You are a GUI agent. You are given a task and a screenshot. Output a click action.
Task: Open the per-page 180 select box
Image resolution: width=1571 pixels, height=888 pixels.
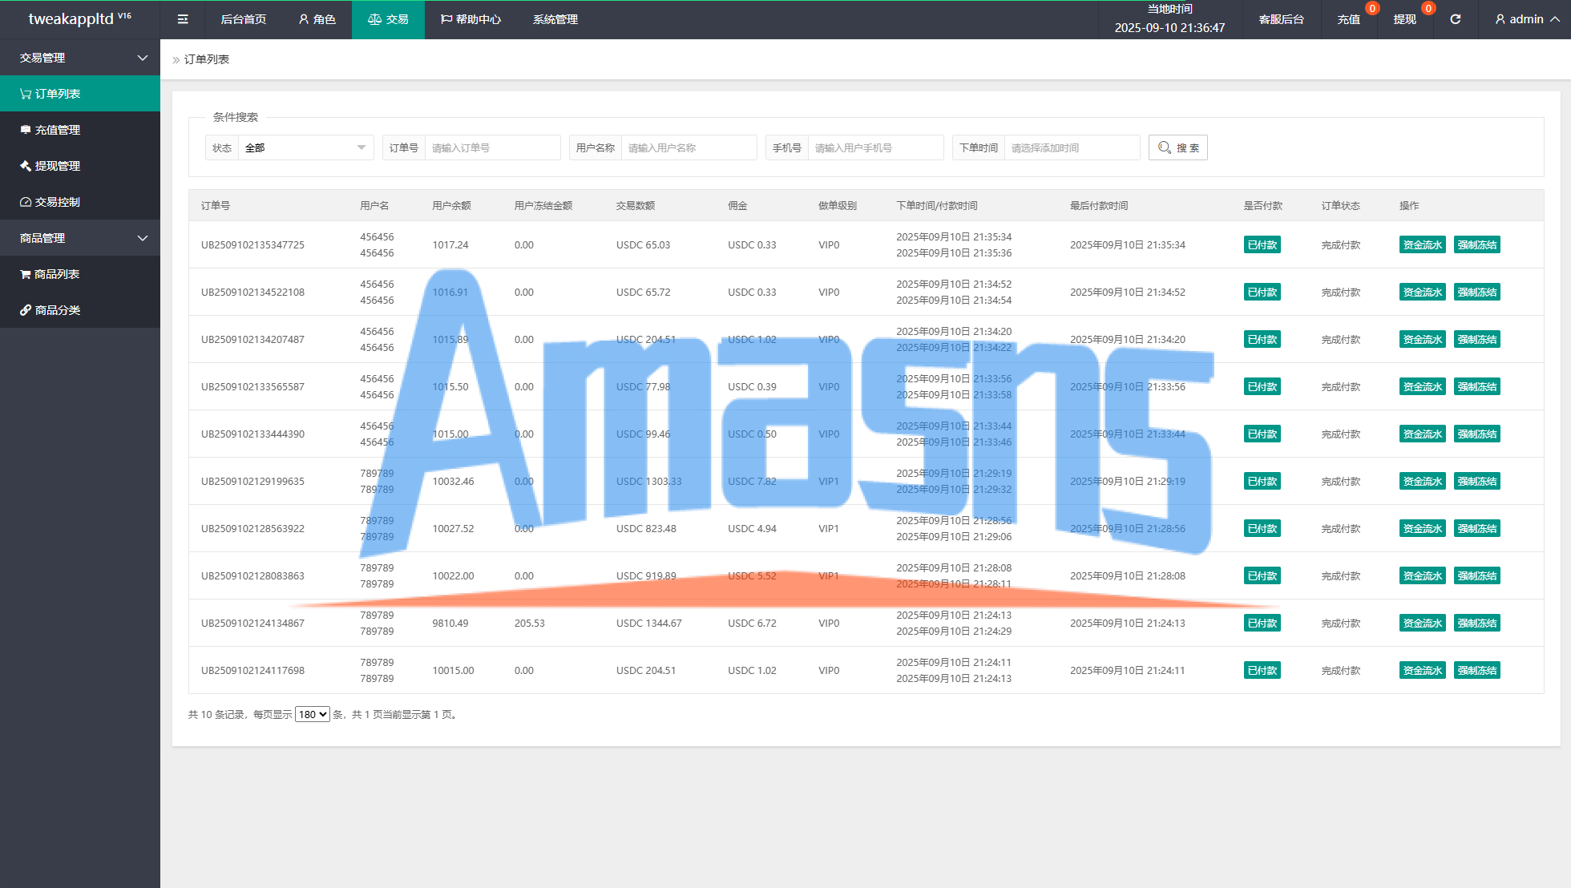point(312,714)
